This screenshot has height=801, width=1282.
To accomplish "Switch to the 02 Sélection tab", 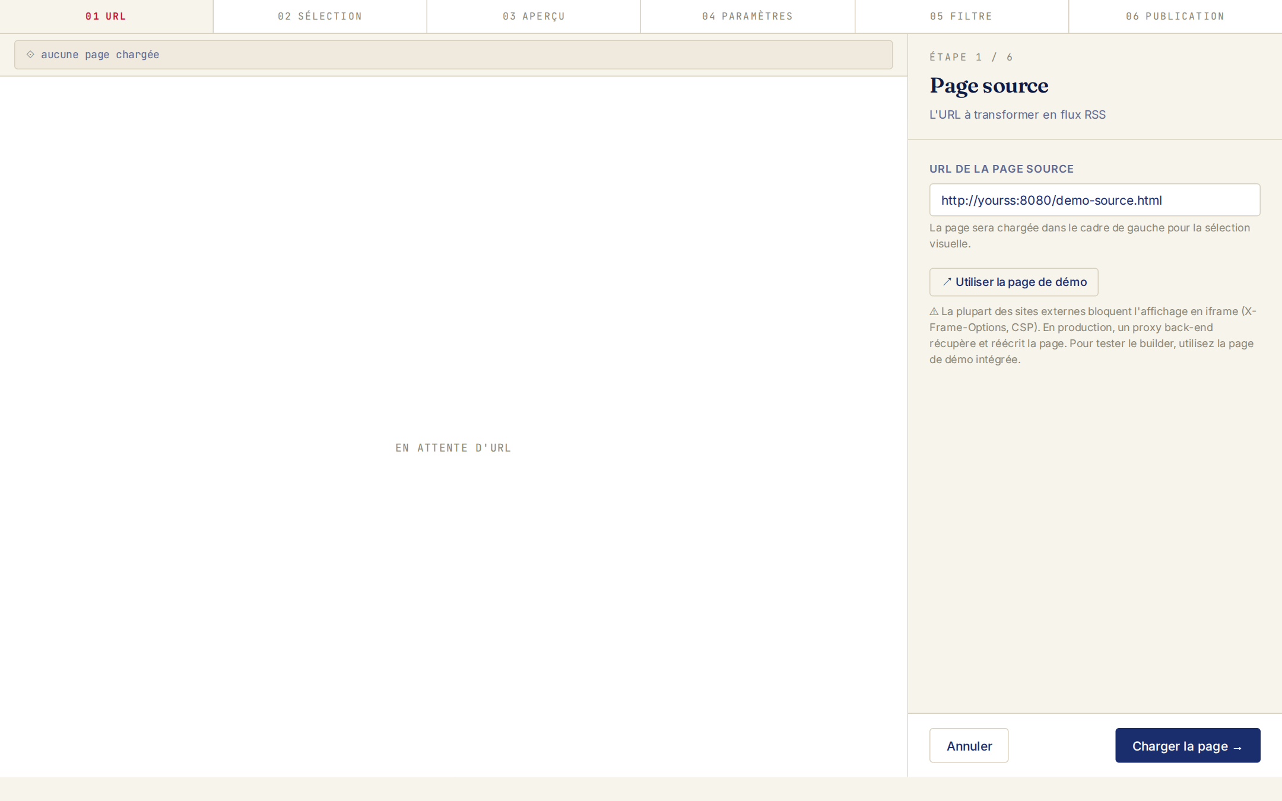I will (x=320, y=16).
